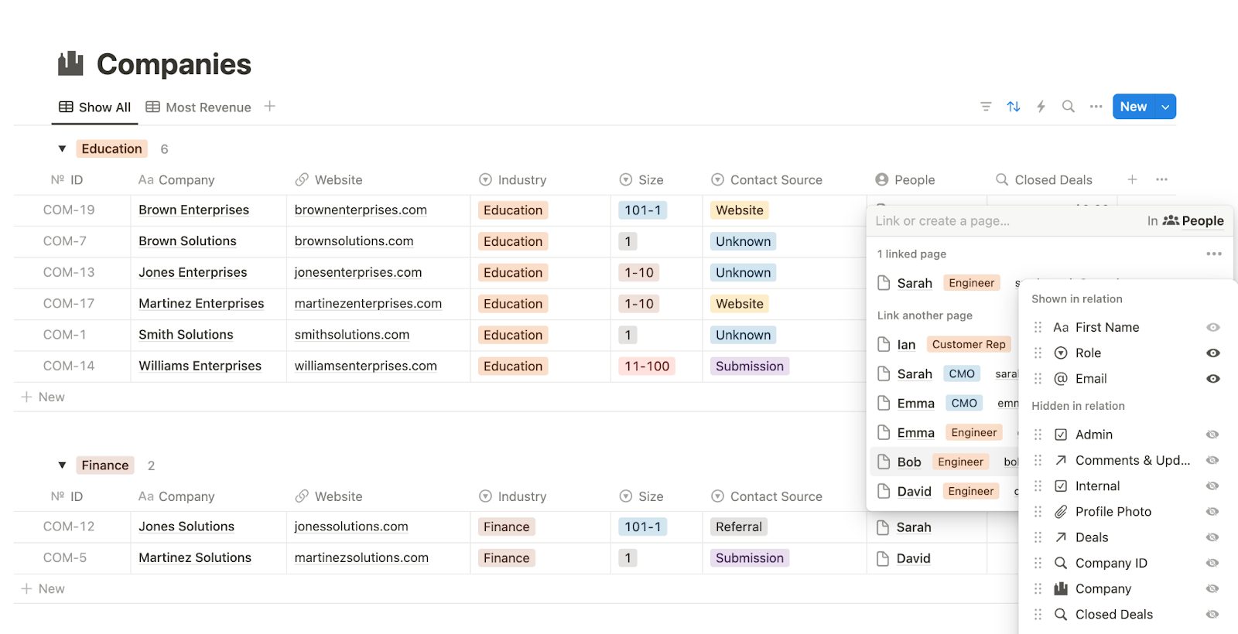The image size is (1238, 634).
Task: Open Education table column options dots
Action: (x=1161, y=179)
